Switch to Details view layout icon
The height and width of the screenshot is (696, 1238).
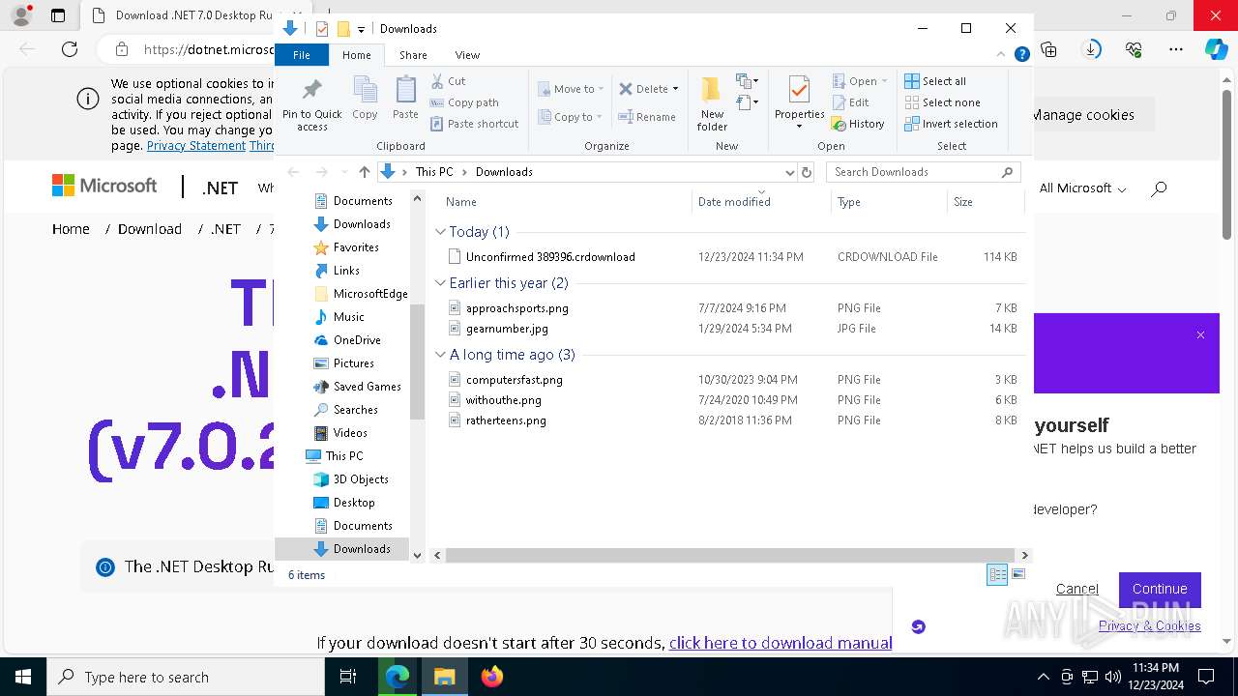tap(997, 574)
